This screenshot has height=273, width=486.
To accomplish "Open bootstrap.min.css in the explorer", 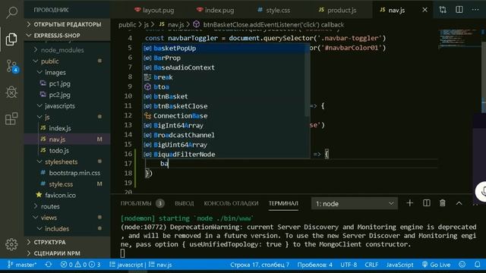I will pos(68,173).
